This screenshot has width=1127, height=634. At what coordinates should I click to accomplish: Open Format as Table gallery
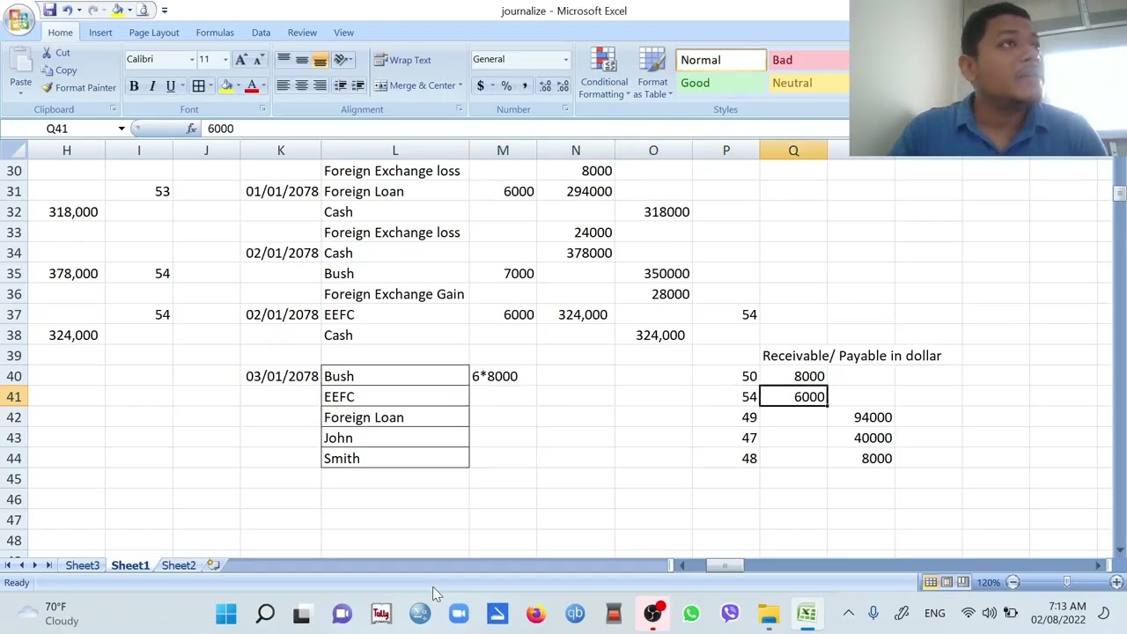(x=652, y=74)
